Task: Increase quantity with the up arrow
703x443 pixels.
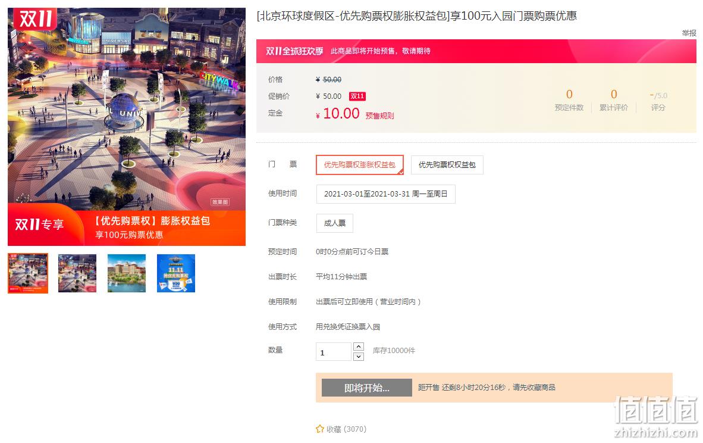Action: (x=359, y=347)
